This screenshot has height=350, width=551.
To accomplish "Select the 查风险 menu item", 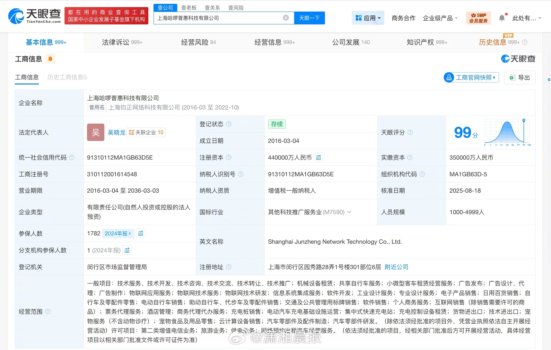I will pos(236,7).
